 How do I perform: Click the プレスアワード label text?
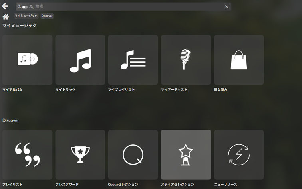tap(67, 184)
